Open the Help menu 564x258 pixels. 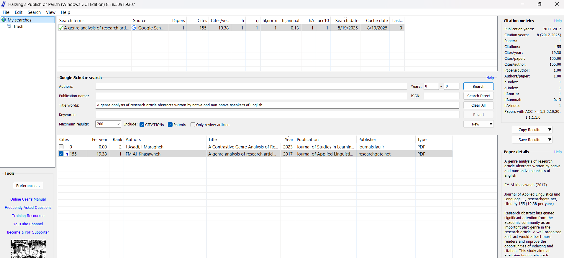point(65,12)
